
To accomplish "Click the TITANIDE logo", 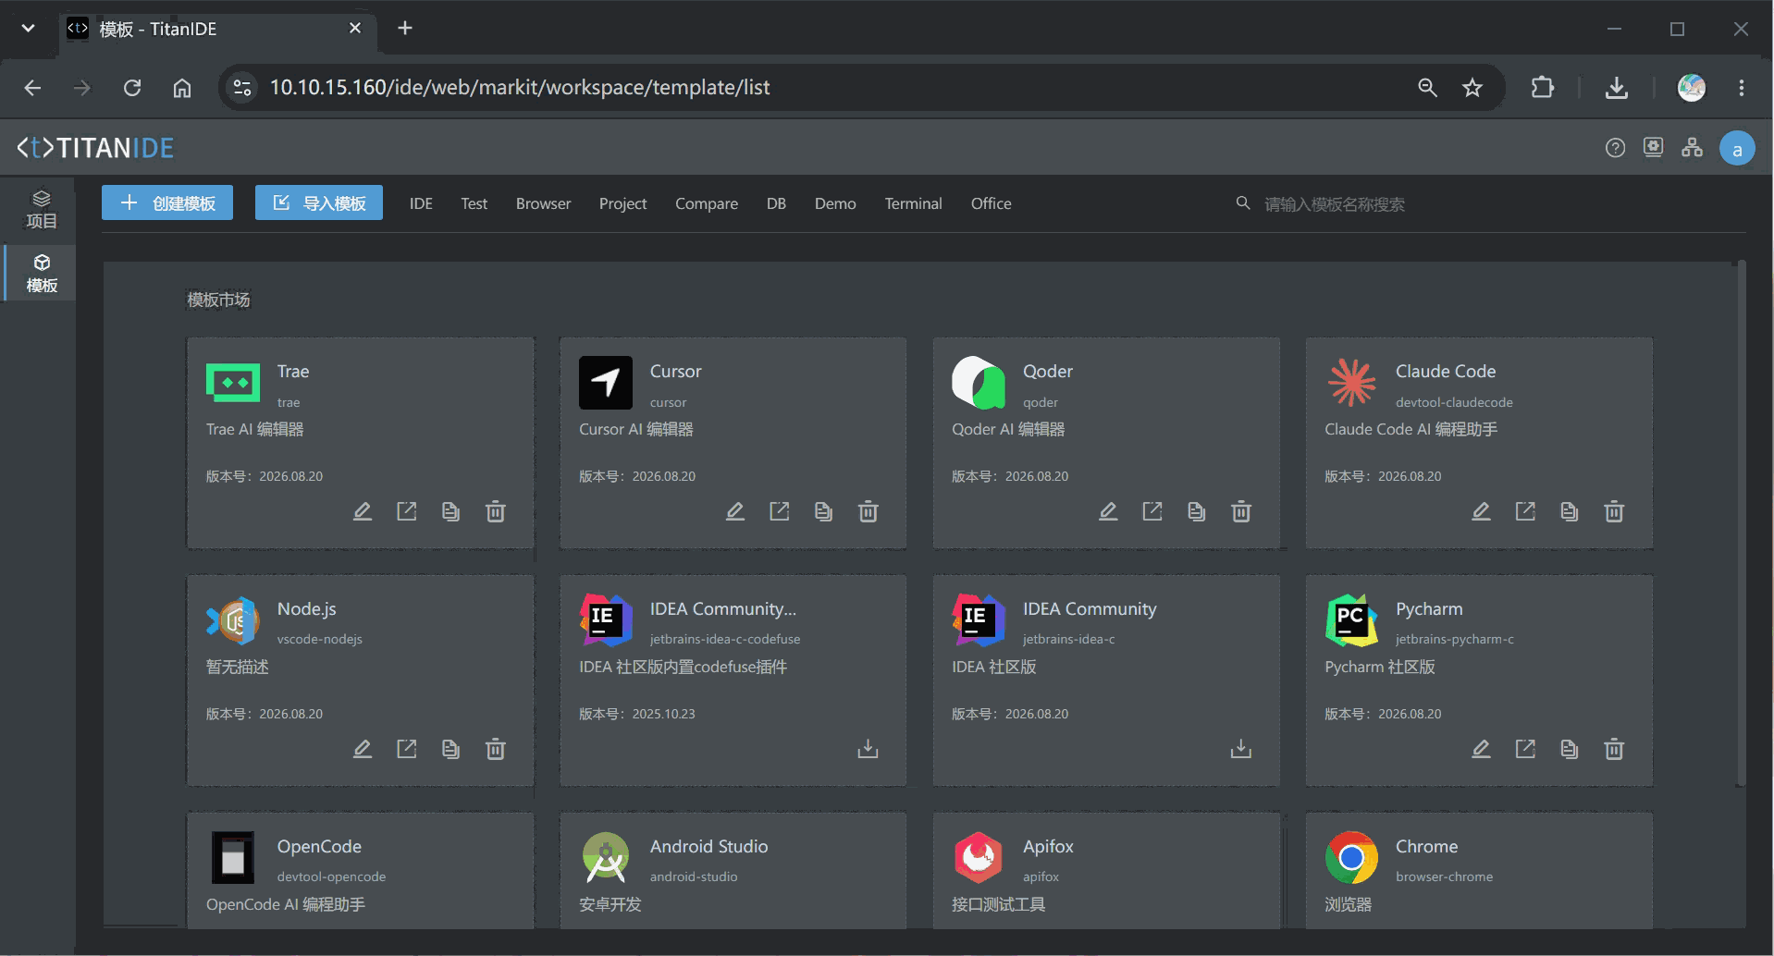I will pos(95,148).
